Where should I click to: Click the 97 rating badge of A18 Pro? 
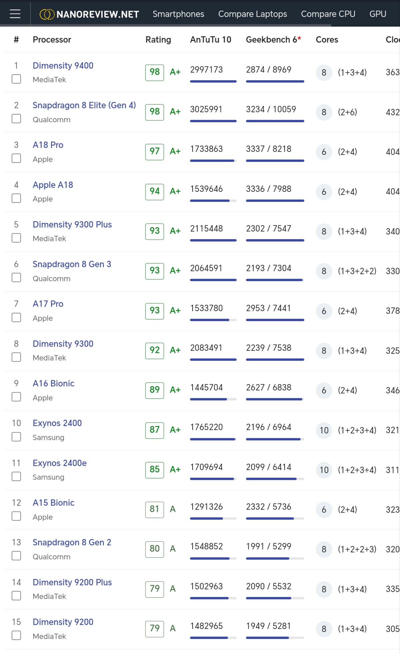point(155,152)
